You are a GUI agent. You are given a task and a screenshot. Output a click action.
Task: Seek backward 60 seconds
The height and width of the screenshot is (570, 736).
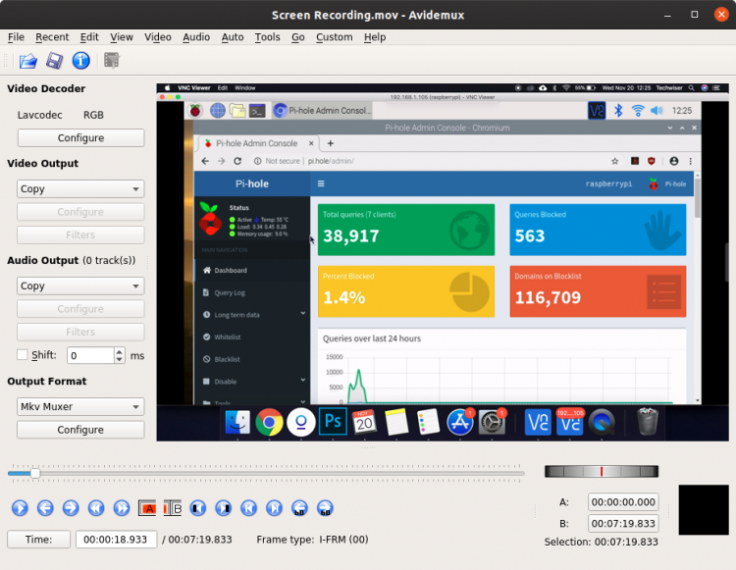click(x=299, y=508)
